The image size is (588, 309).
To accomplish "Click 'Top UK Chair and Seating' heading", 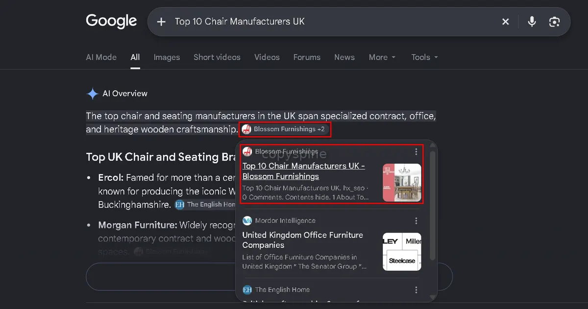I will [161, 157].
